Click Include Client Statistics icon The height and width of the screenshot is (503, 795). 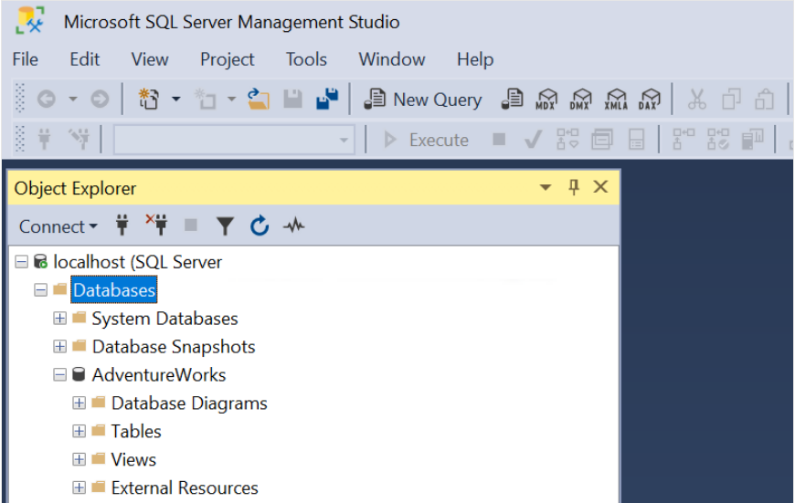(752, 139)
